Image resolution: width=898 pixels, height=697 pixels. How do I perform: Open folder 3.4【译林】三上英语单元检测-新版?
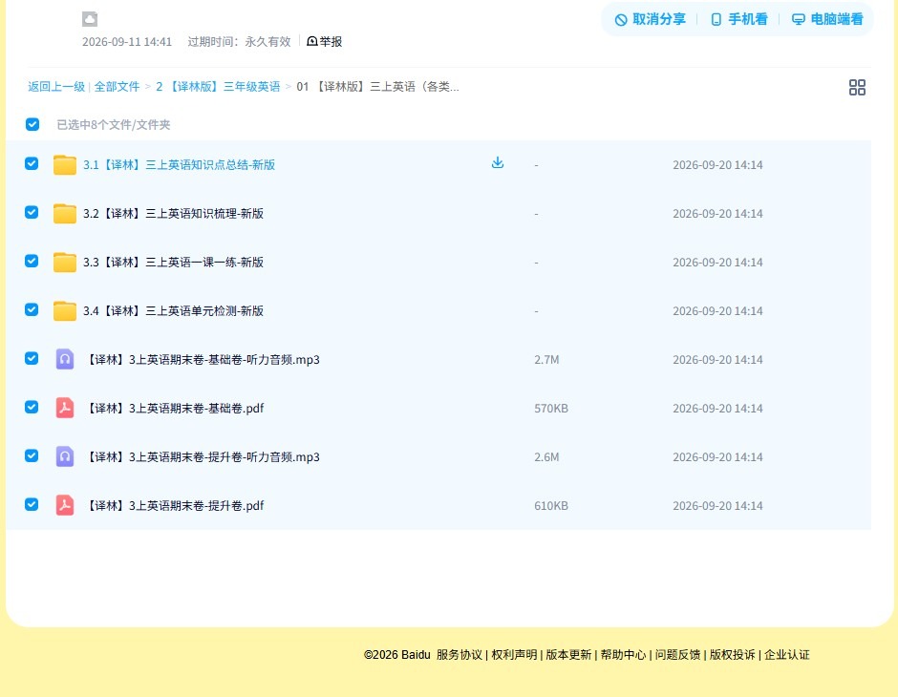point(173,310)
